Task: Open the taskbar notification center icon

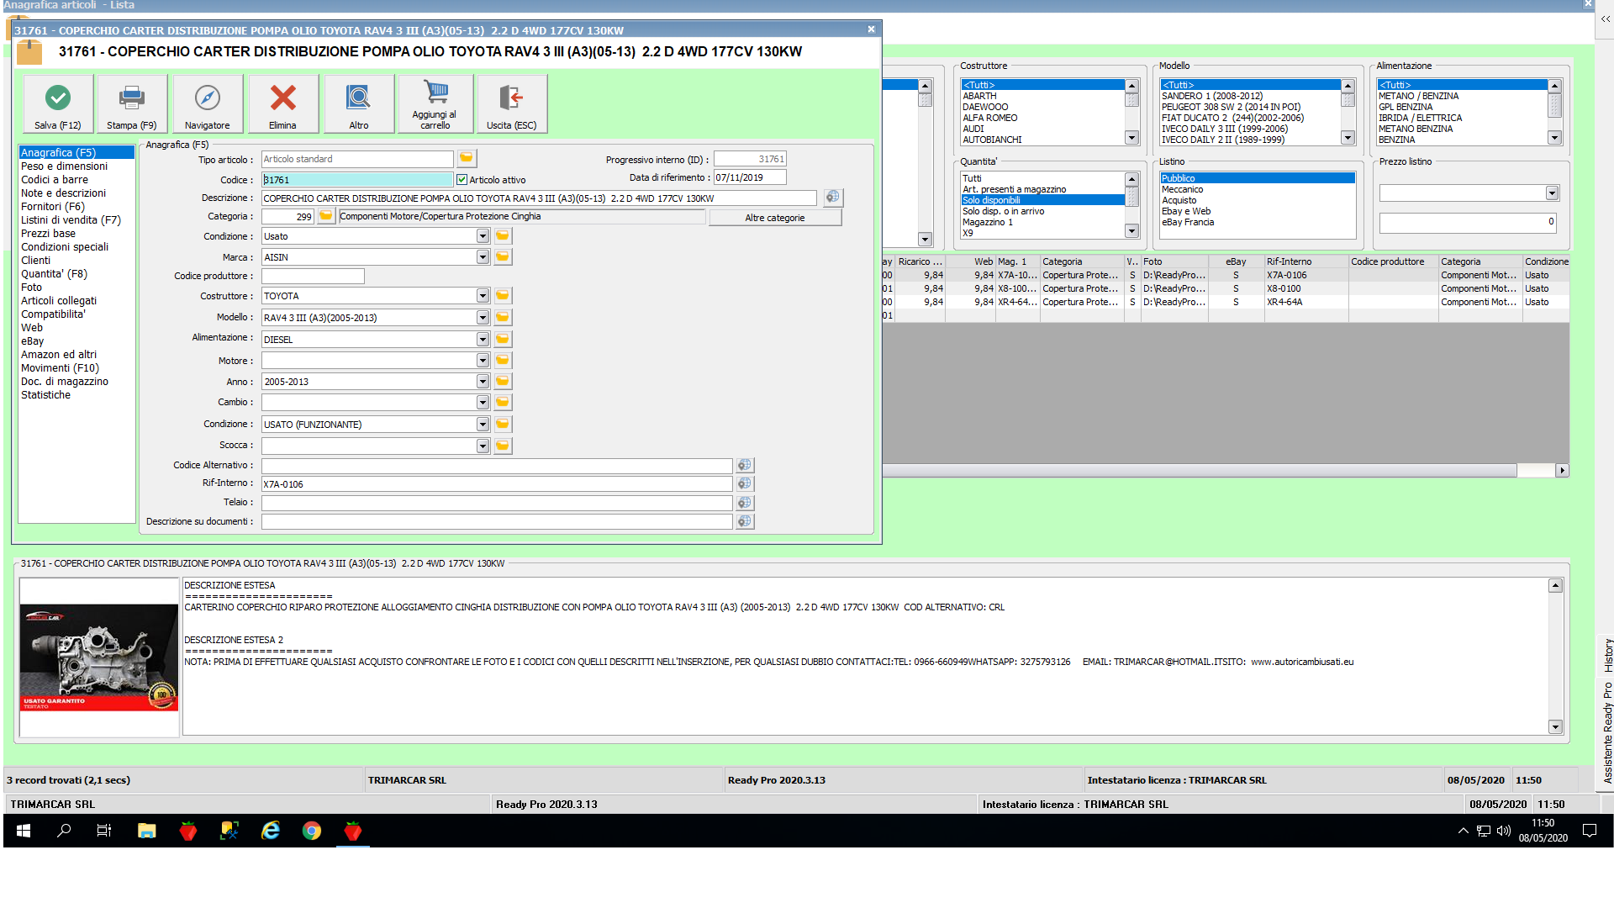Action: click(x=1590, y=831)
